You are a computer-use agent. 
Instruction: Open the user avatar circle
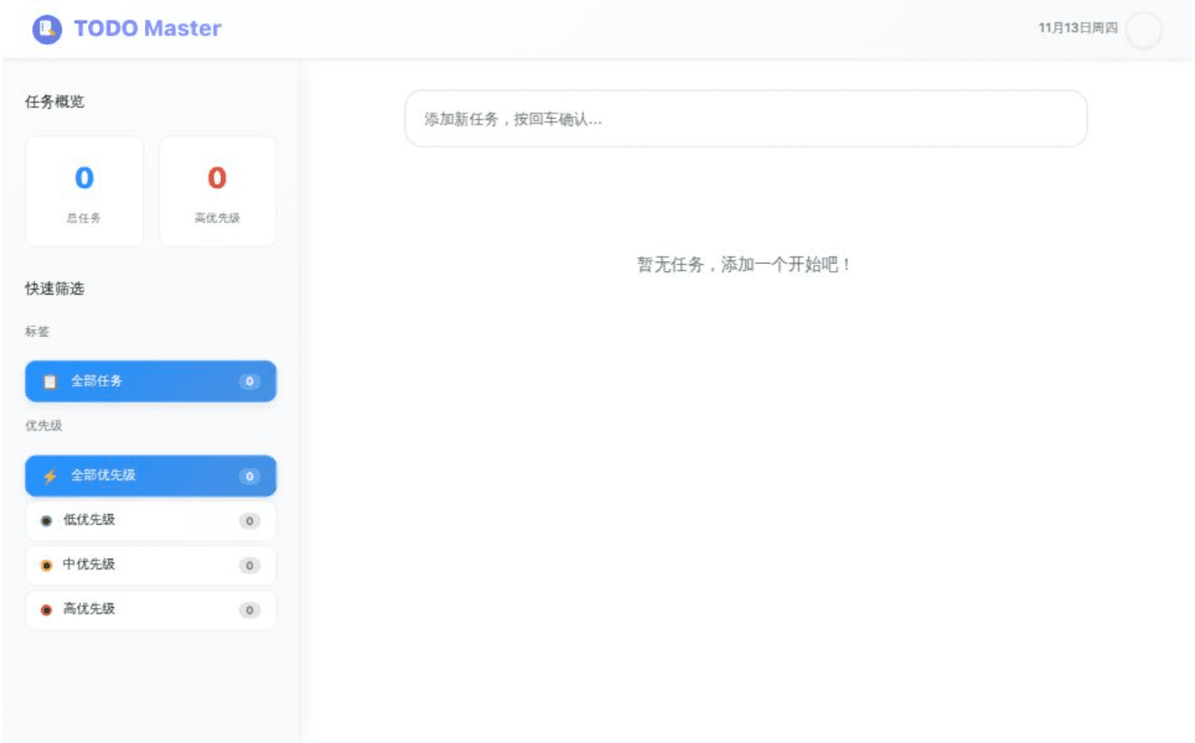(x=1144, y=29)
